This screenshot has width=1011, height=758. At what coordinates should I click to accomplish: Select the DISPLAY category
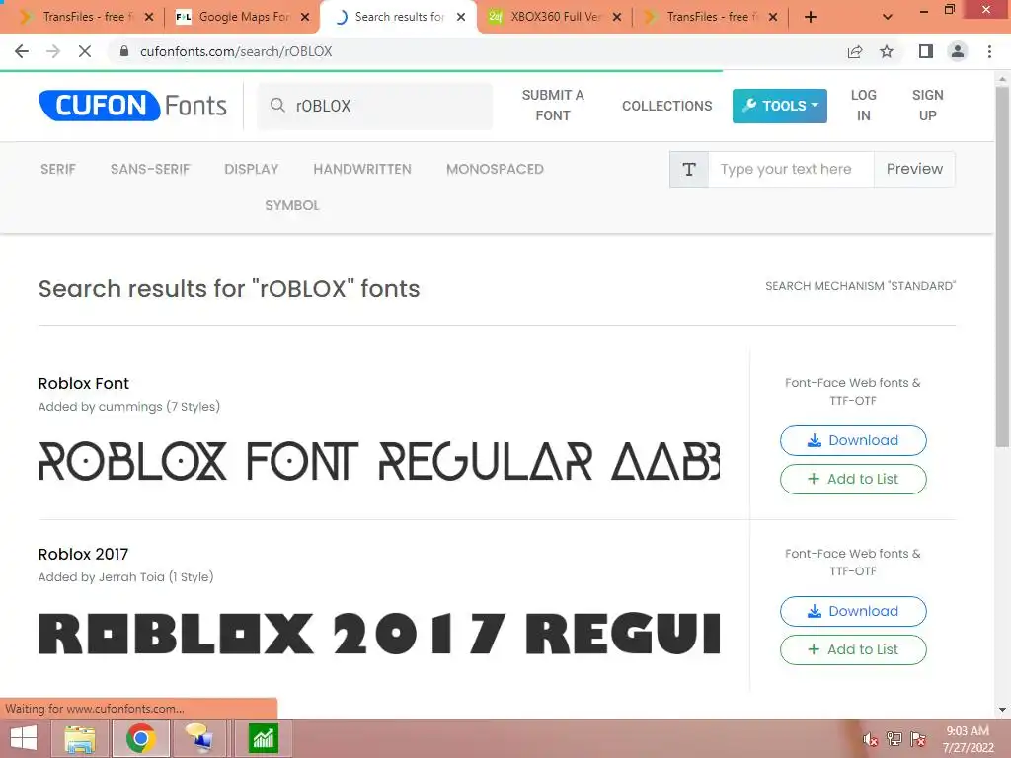click(252, 169)
